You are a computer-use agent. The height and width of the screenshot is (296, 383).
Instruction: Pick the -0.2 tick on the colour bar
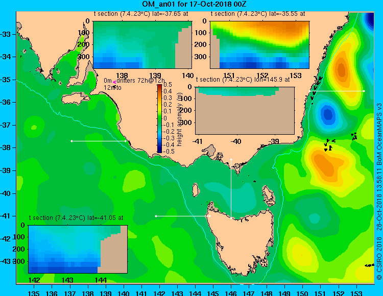pyautogui.click(x=168, y=132)
